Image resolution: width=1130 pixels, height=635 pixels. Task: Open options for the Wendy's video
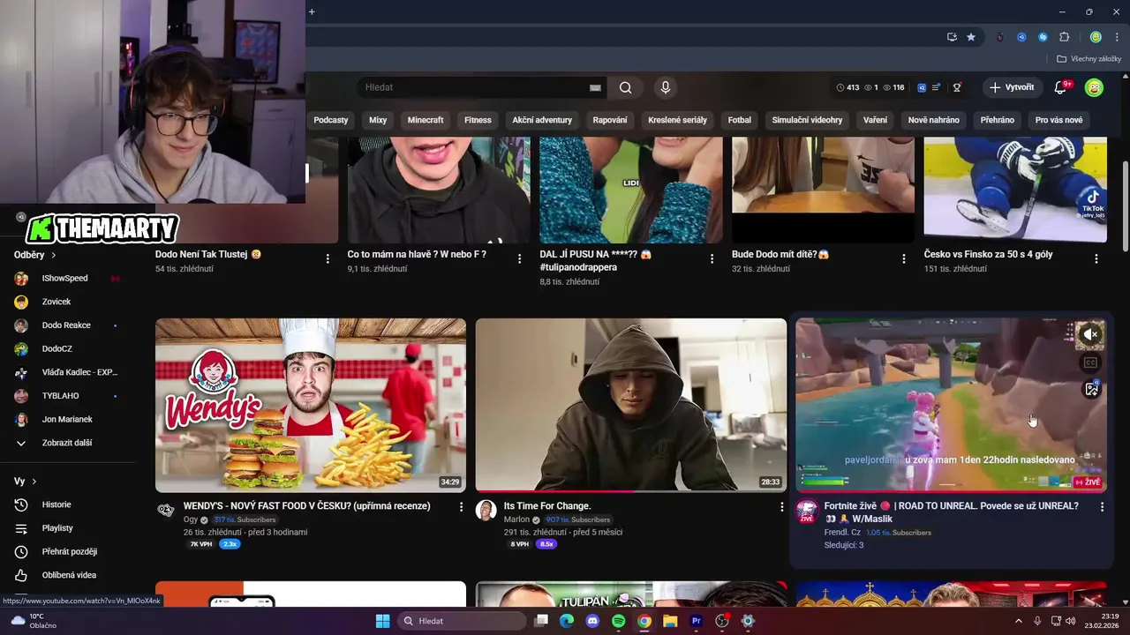click(461, 507)
